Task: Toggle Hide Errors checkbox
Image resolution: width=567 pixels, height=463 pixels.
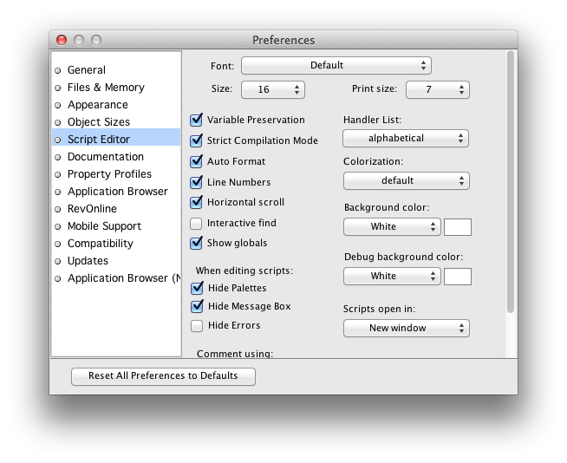Action: (196, 326)
